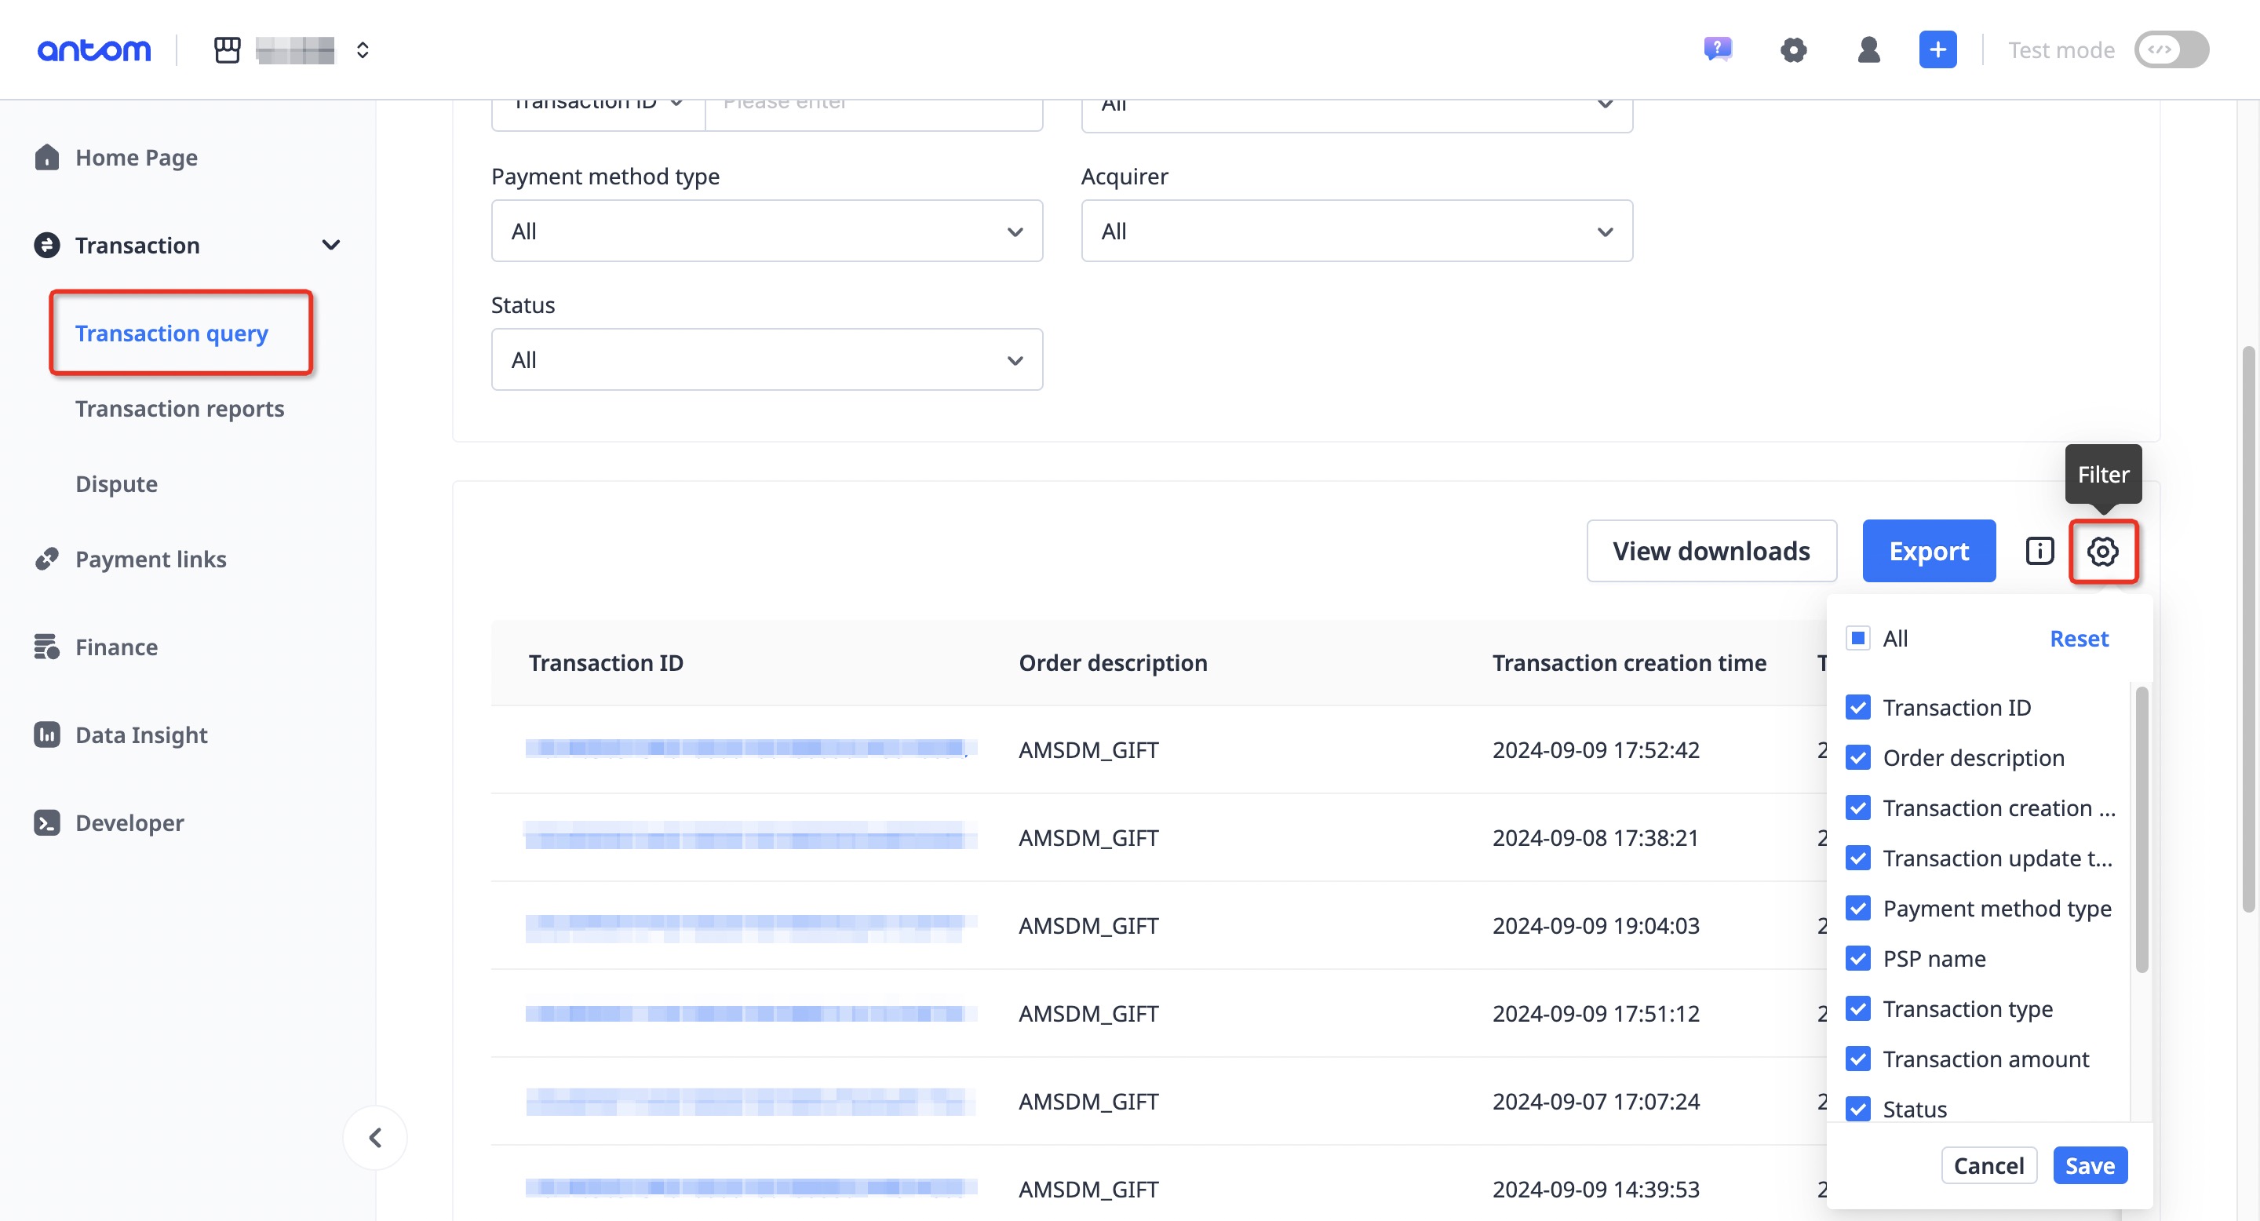Open the settings gear in top bar
This screenshot has width=2260, height=1221.
1793,50
